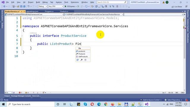Open the Debug configuration dropdown
Screen dimensions: 190x107
point(43,7)
